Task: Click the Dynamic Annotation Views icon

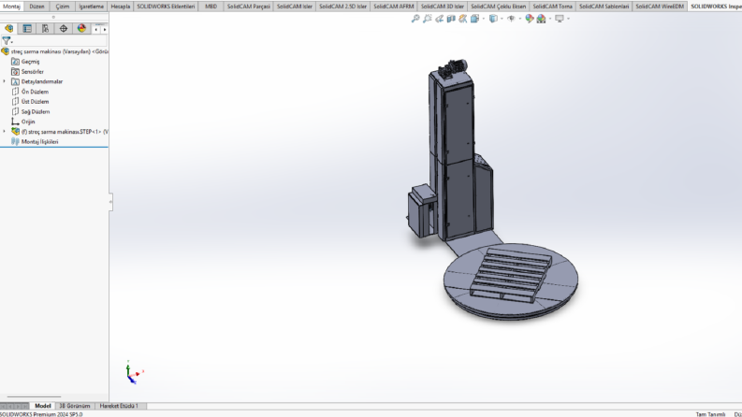Action: coord(463,19)
